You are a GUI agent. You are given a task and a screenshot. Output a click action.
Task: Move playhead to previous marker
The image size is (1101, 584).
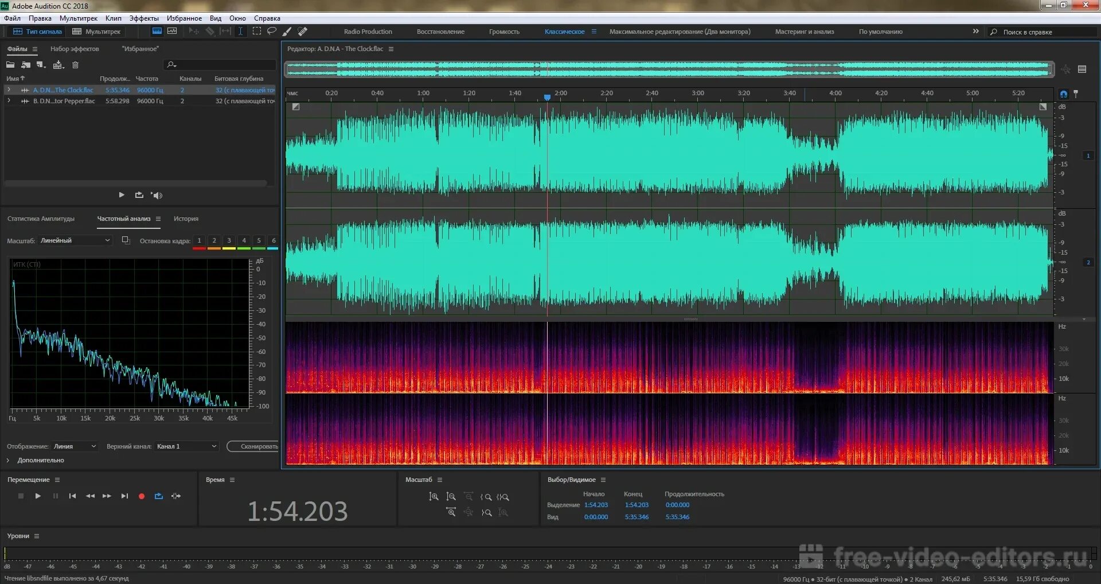[72, 496]
